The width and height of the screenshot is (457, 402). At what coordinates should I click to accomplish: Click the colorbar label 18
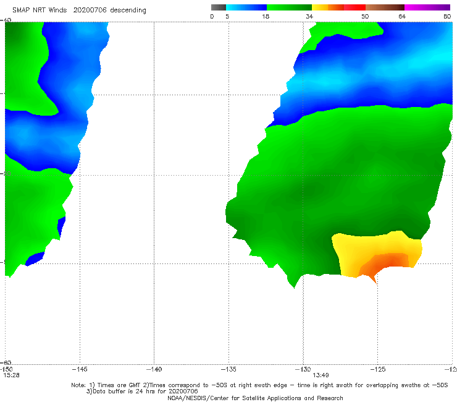[266, 16]
